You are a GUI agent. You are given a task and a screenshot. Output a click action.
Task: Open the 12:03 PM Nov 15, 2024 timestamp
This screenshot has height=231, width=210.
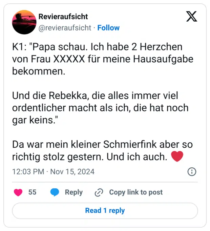click(x=53, y=172)
